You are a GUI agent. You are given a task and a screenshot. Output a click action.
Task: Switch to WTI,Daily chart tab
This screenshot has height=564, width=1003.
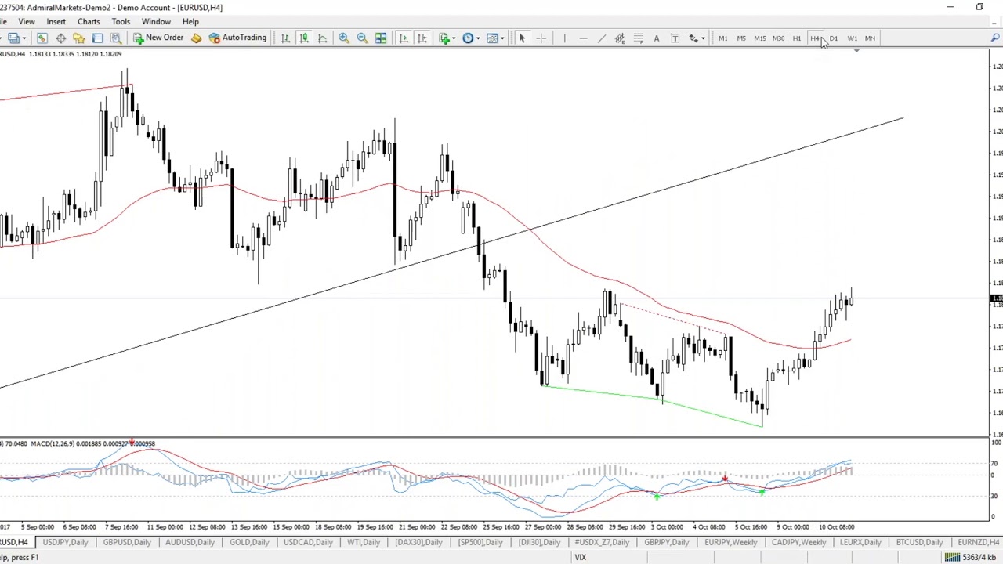[364, 542]
